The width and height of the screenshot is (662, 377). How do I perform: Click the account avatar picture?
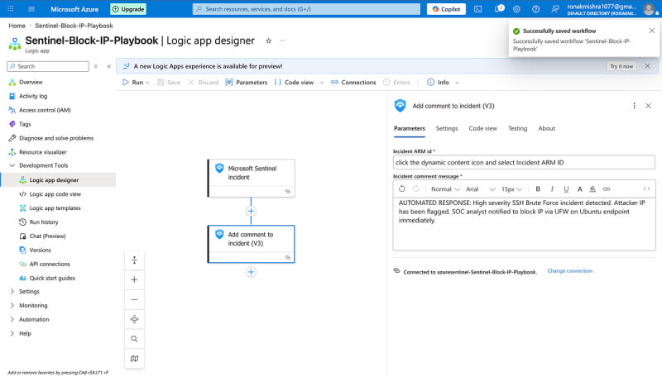click(x=649, y=9)
